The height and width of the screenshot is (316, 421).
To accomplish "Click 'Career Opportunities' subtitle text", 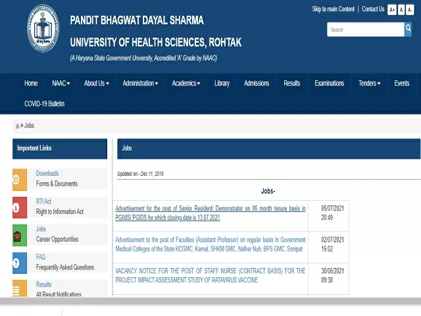I will click(57, 240).
